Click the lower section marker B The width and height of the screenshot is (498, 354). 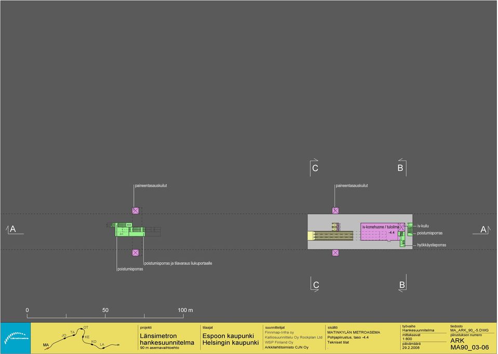pos(402,284)
